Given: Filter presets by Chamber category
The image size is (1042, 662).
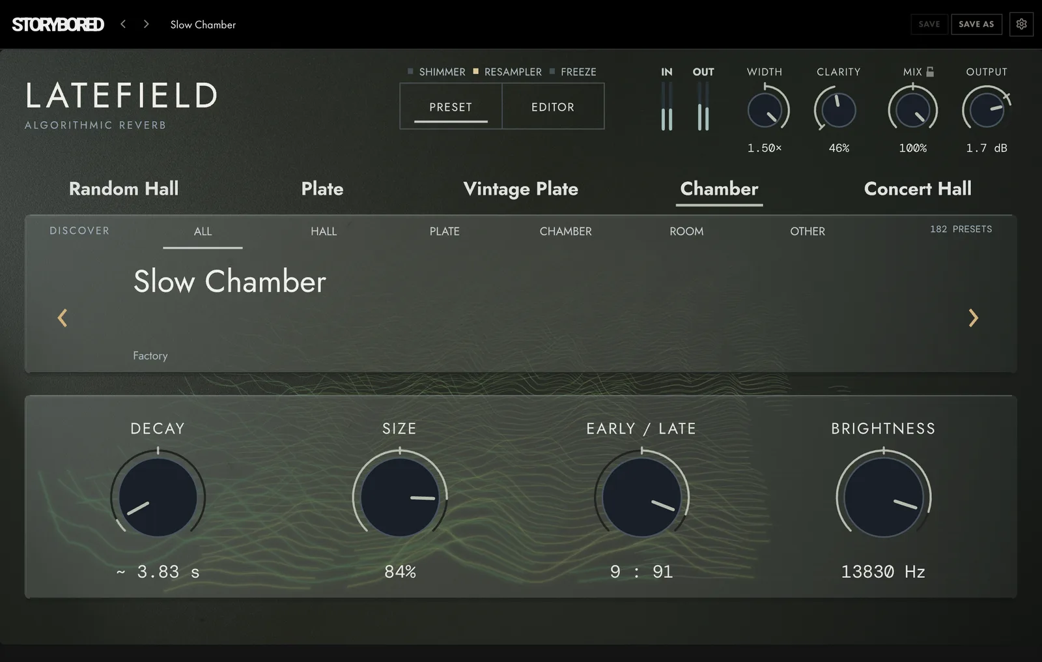Looking at the screenshot, I should point(565,231).
